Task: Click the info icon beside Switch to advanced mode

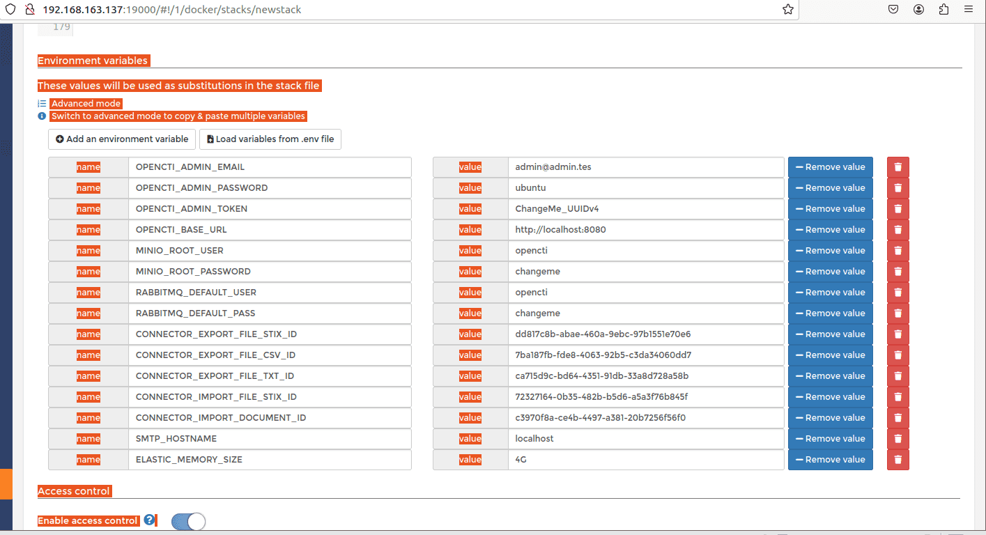Action: [x=42, y=116]
